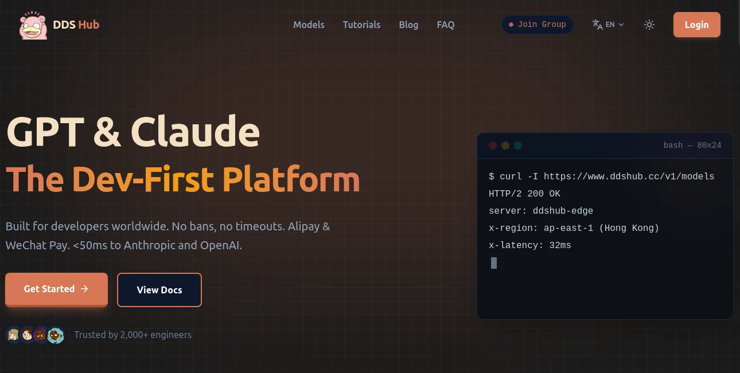740x373 pixels.
Task: Click the Join Group pill button
Action: click(x=538, y=25)
